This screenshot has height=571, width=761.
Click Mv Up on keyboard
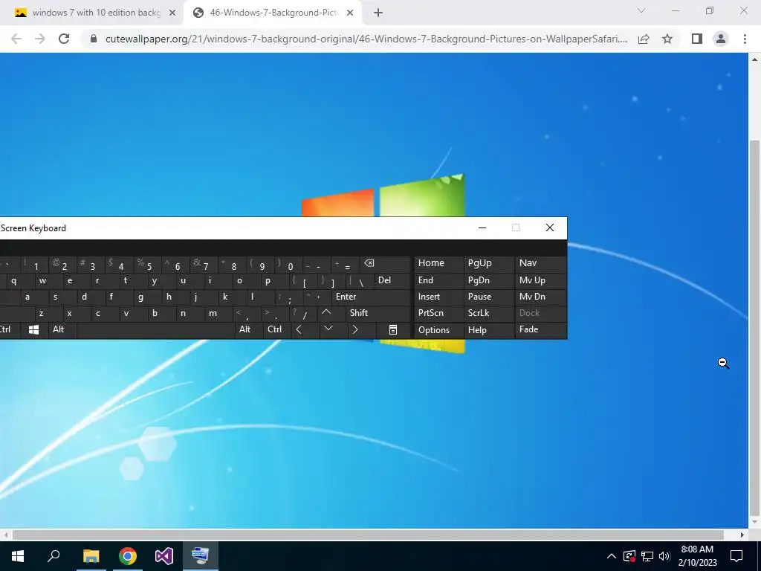pyautogui.click(x=540, y=280)
